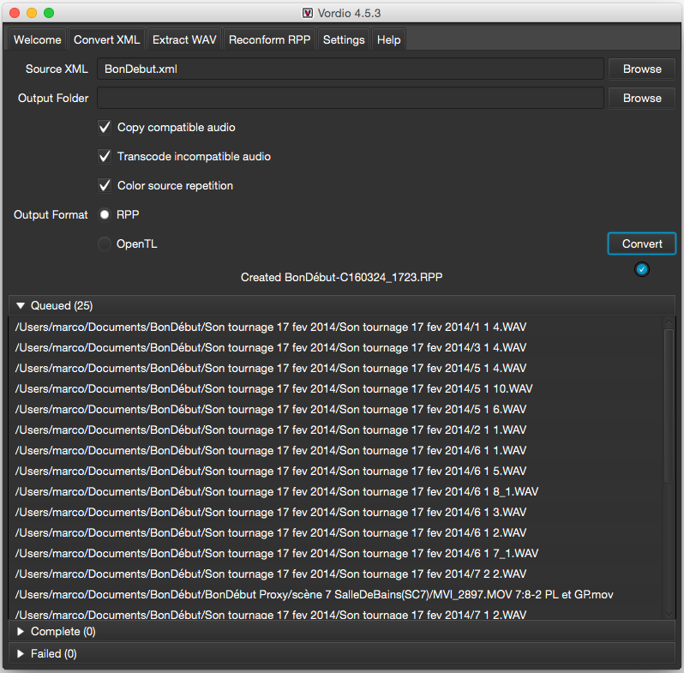The image size is (684, 673).
Task: Select queued file ending 7 2 2.WAV
Action: [x=335, y=574]
